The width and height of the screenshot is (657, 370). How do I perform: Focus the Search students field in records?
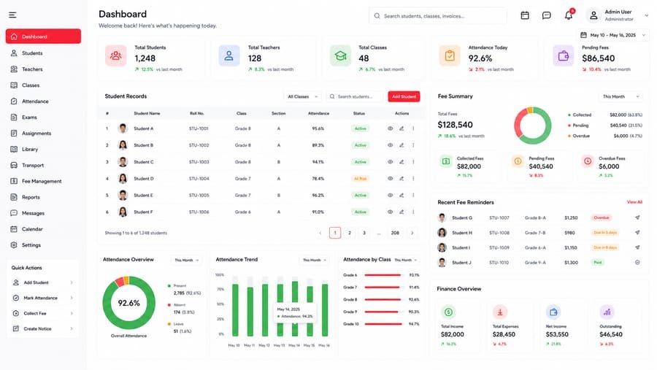(x=355, y=97)
